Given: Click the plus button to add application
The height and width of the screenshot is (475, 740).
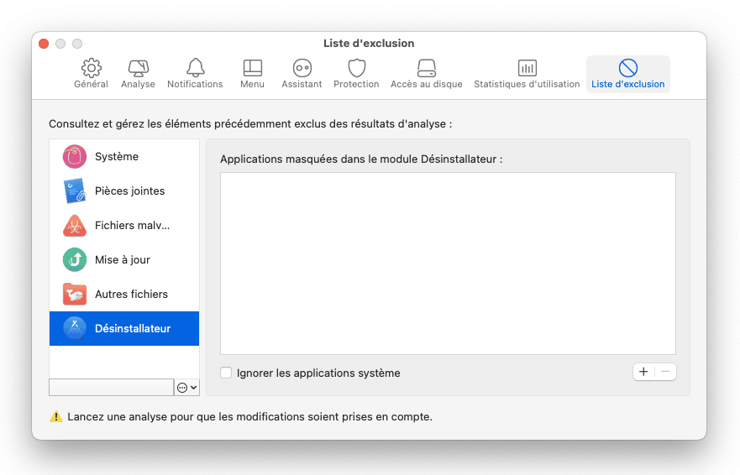Looking at the screenshot, I should click(643, 372).
